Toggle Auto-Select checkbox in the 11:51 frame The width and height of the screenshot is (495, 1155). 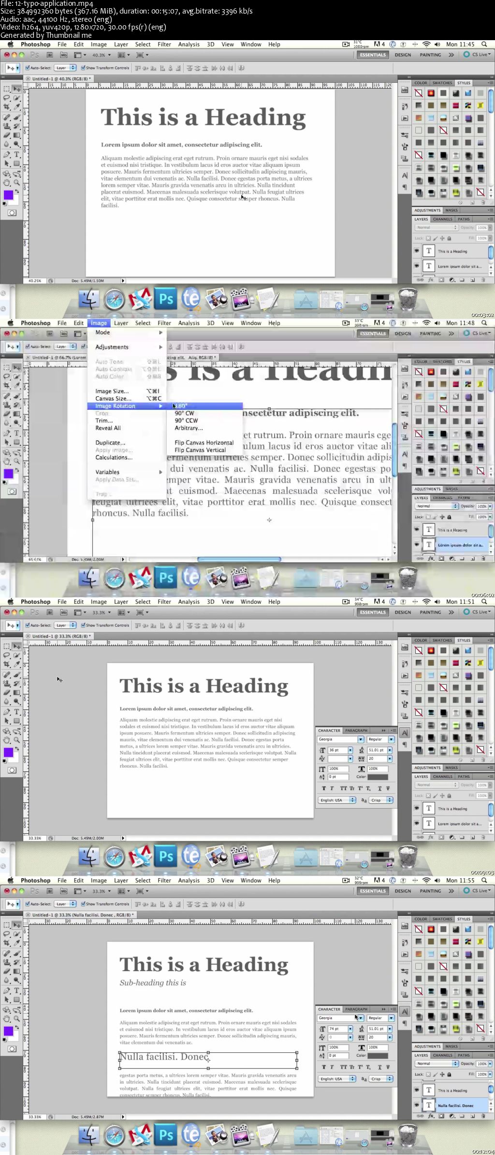click(x=28, y=626)
